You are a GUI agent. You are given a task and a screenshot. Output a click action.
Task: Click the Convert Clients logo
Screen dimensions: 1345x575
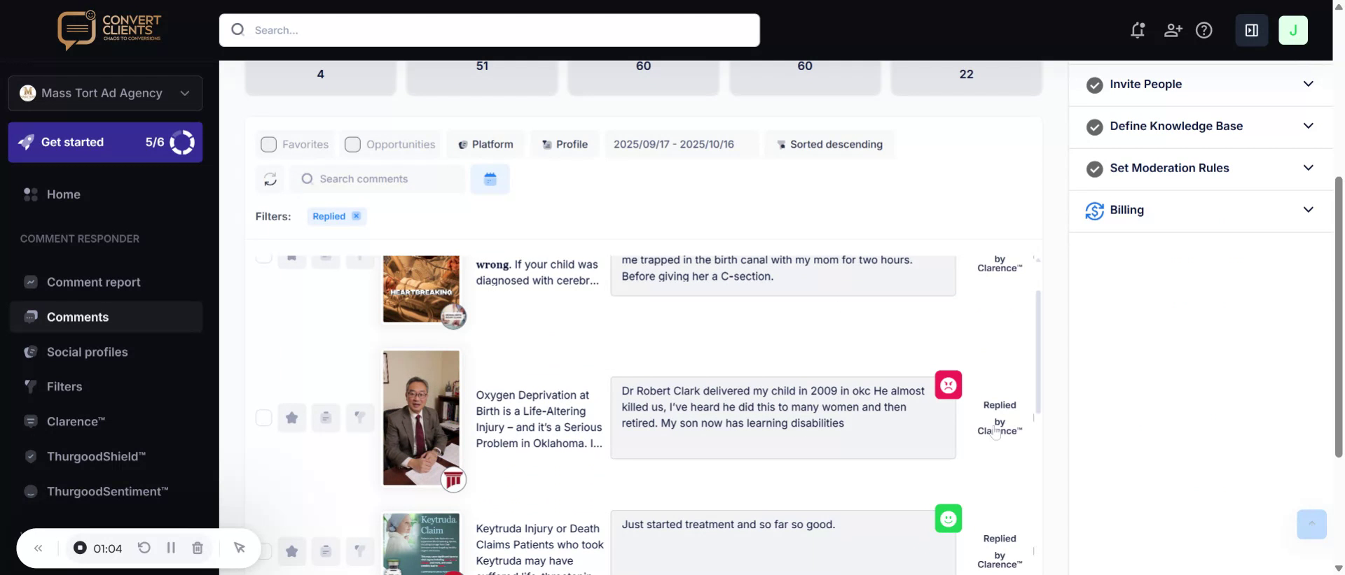pyautogui.click(x=109, y=29)
